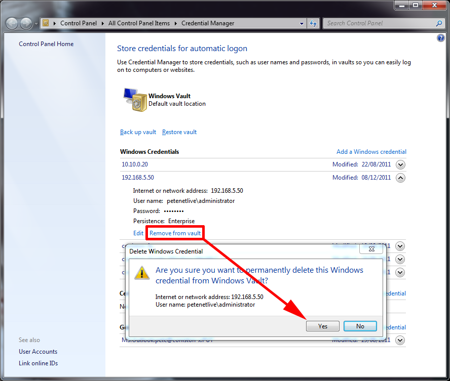Refresh the page with refresh icon
The width and height of the screenshot is (450, 381).
pos(313,23)
